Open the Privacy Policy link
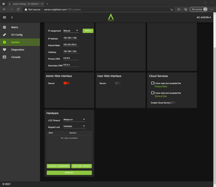This screenshot has height=187, width=216. tap(161, 86)
